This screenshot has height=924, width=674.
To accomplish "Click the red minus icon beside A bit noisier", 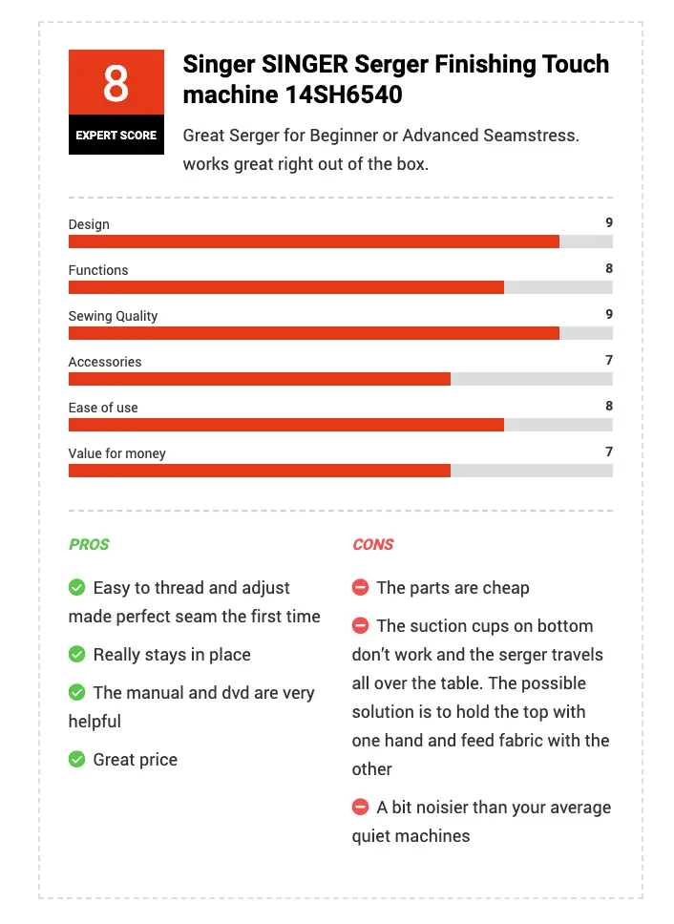I will pos(360,807).
